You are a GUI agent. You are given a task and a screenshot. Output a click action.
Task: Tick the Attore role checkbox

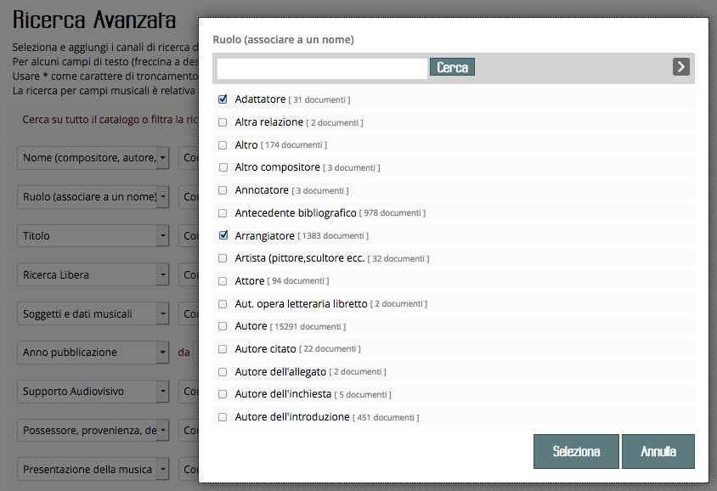(x=223, y=281)
